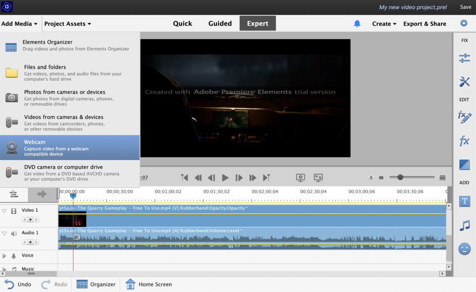Open the Tools wrench-and-screwdriver icon
476x292 pixels.
pyautogui.click(x=464, y=82)
